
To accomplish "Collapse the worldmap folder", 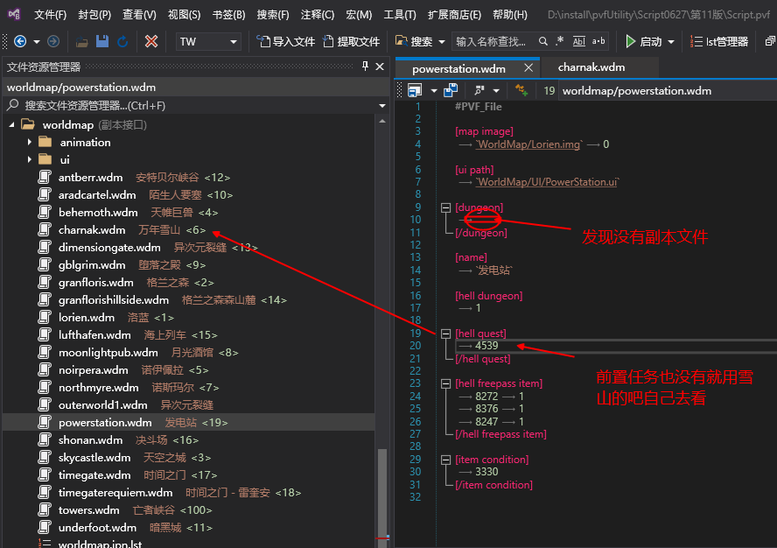I will point(11,125).
